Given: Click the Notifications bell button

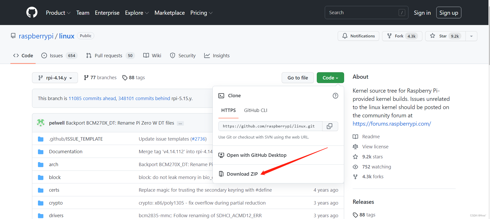Looking at the screenshot, I should point(358,36).
